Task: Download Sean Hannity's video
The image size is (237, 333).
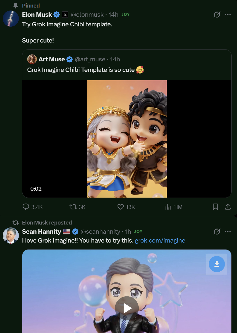Action: 217,264
